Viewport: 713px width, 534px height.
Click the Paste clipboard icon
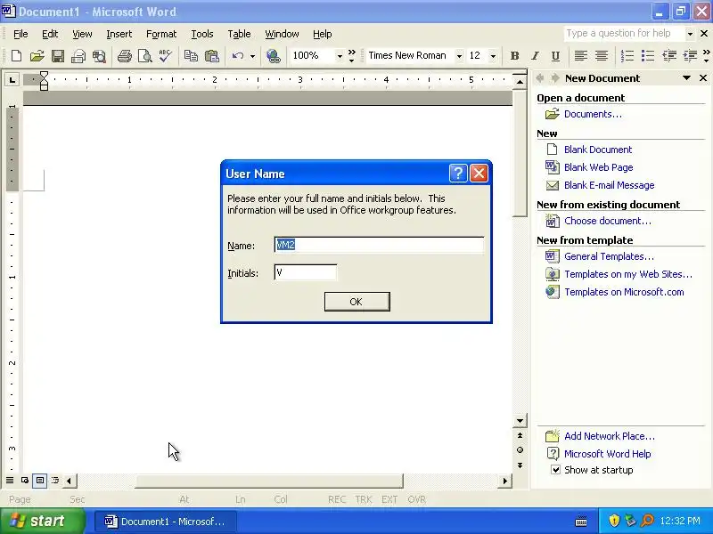(212, 56)
